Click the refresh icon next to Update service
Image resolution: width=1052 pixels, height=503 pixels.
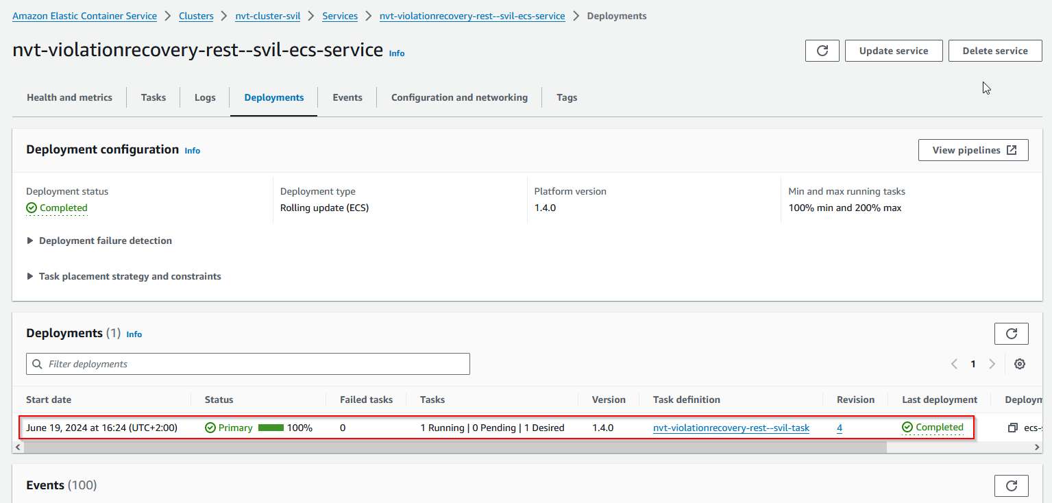pyautogui.click(x=822, y=51)
